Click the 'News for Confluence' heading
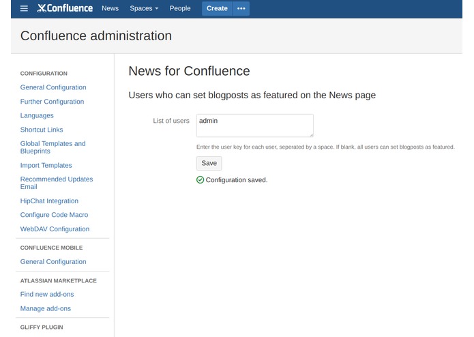 coord(189,72)
